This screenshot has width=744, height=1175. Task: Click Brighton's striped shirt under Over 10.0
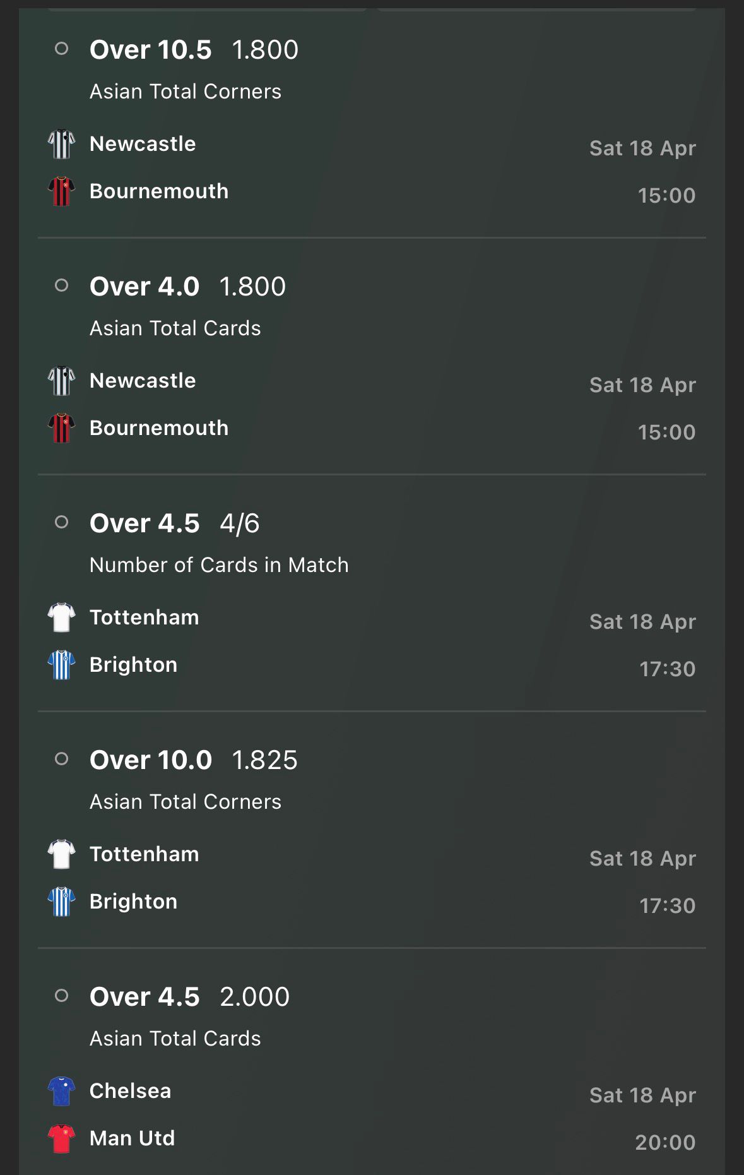(x=61, y=902)
